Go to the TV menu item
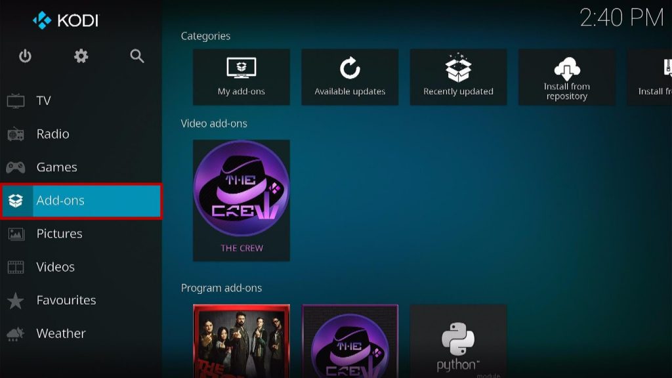This screenshot has width=672, height=378. coord(81,100)
